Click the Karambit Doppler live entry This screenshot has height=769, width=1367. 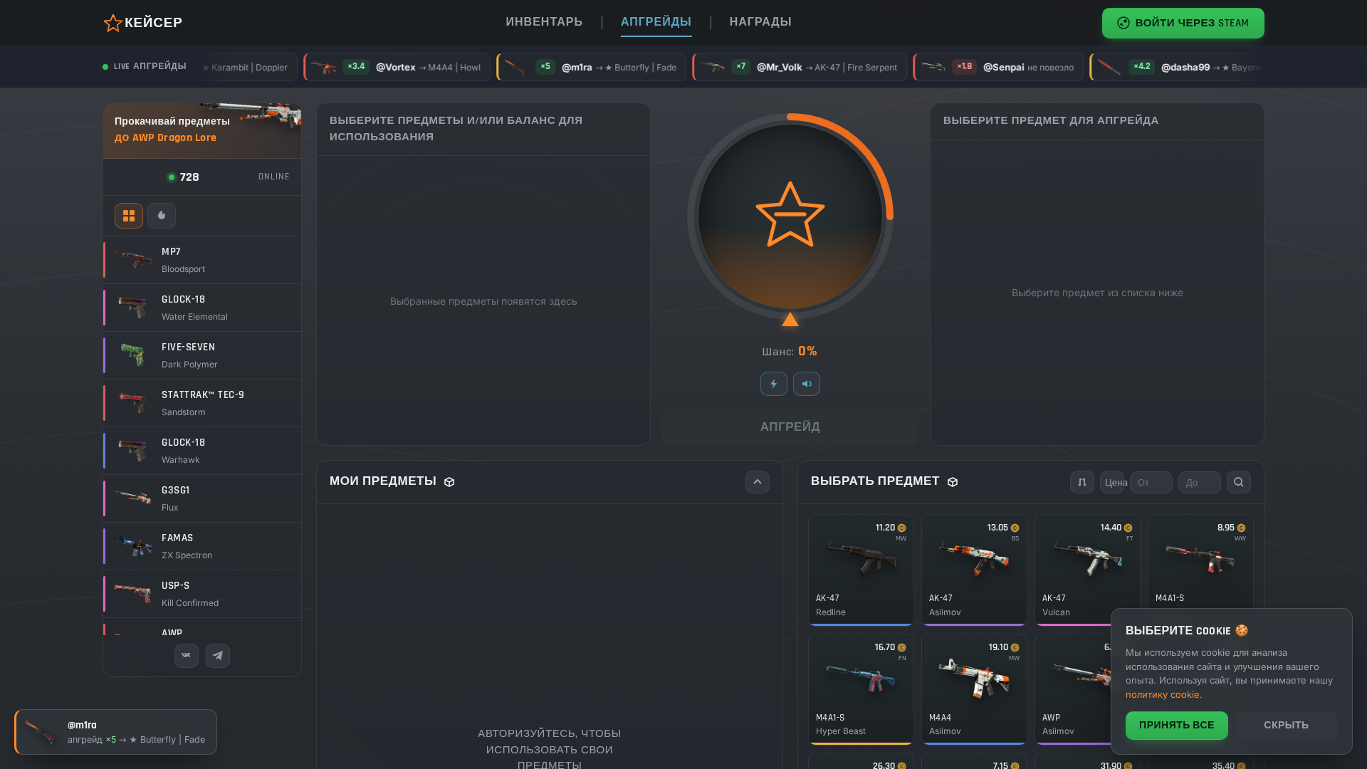pos(248,67)
